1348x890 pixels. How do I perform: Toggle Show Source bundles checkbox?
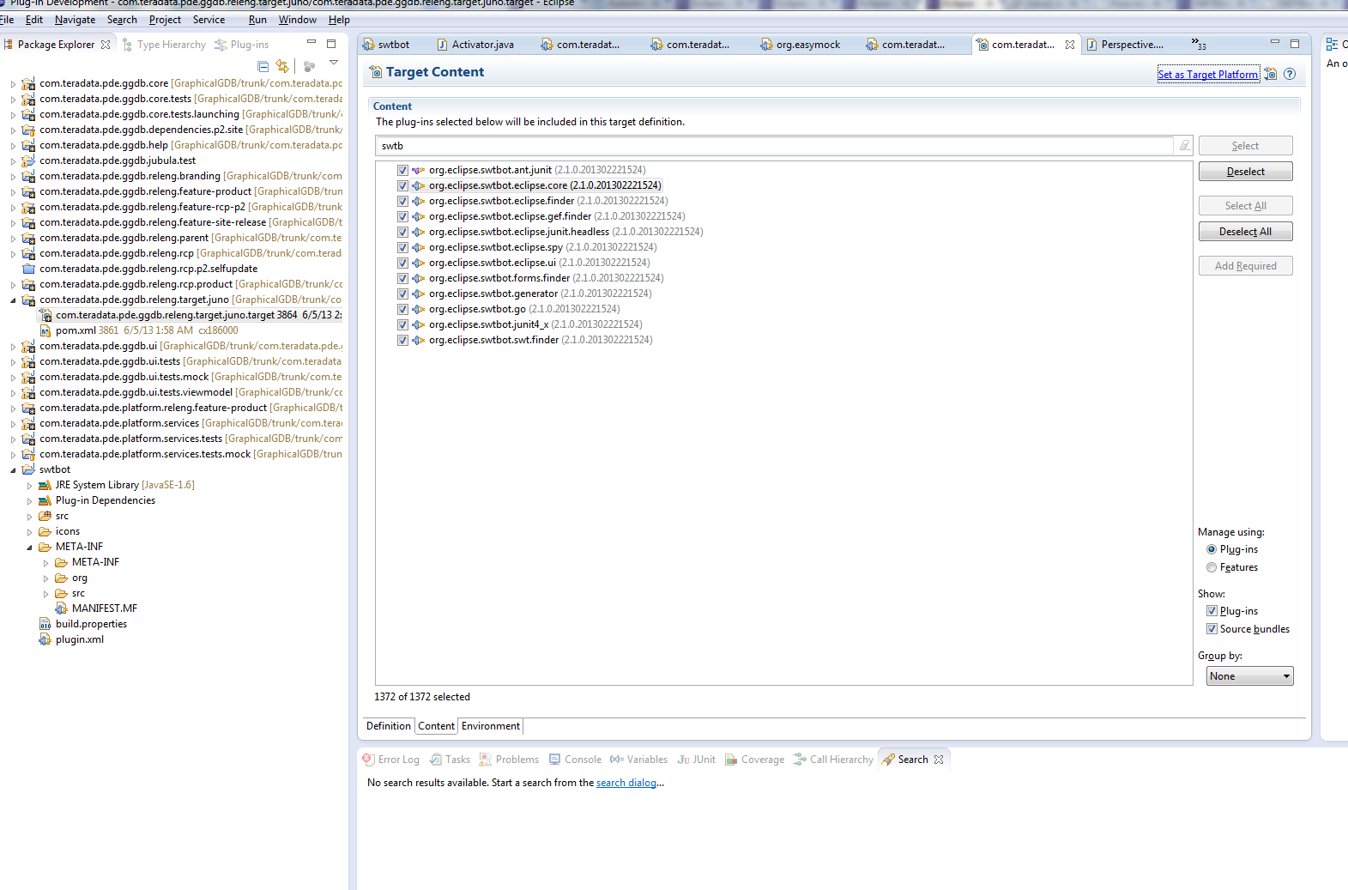[x=1212, y=629]
